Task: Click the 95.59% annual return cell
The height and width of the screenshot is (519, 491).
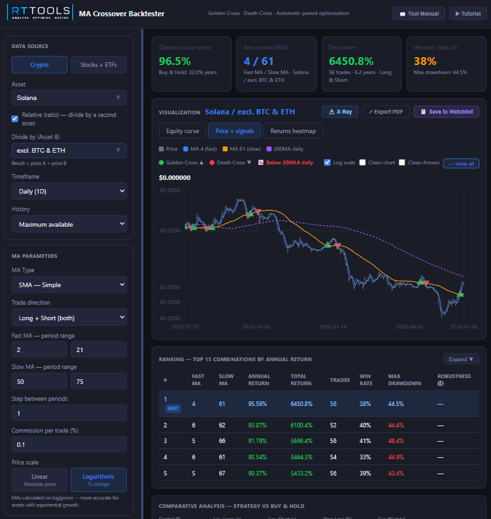Action: coord(258,404)
